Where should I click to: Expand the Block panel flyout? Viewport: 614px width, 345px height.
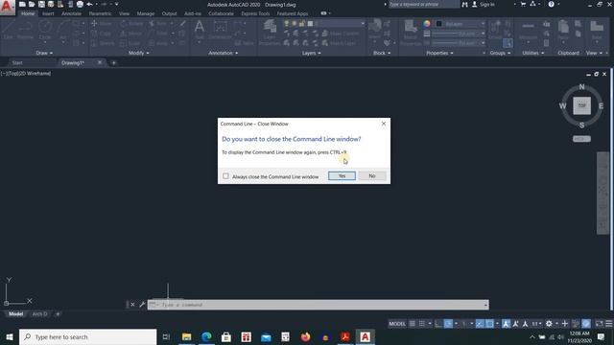pos(382,53)
